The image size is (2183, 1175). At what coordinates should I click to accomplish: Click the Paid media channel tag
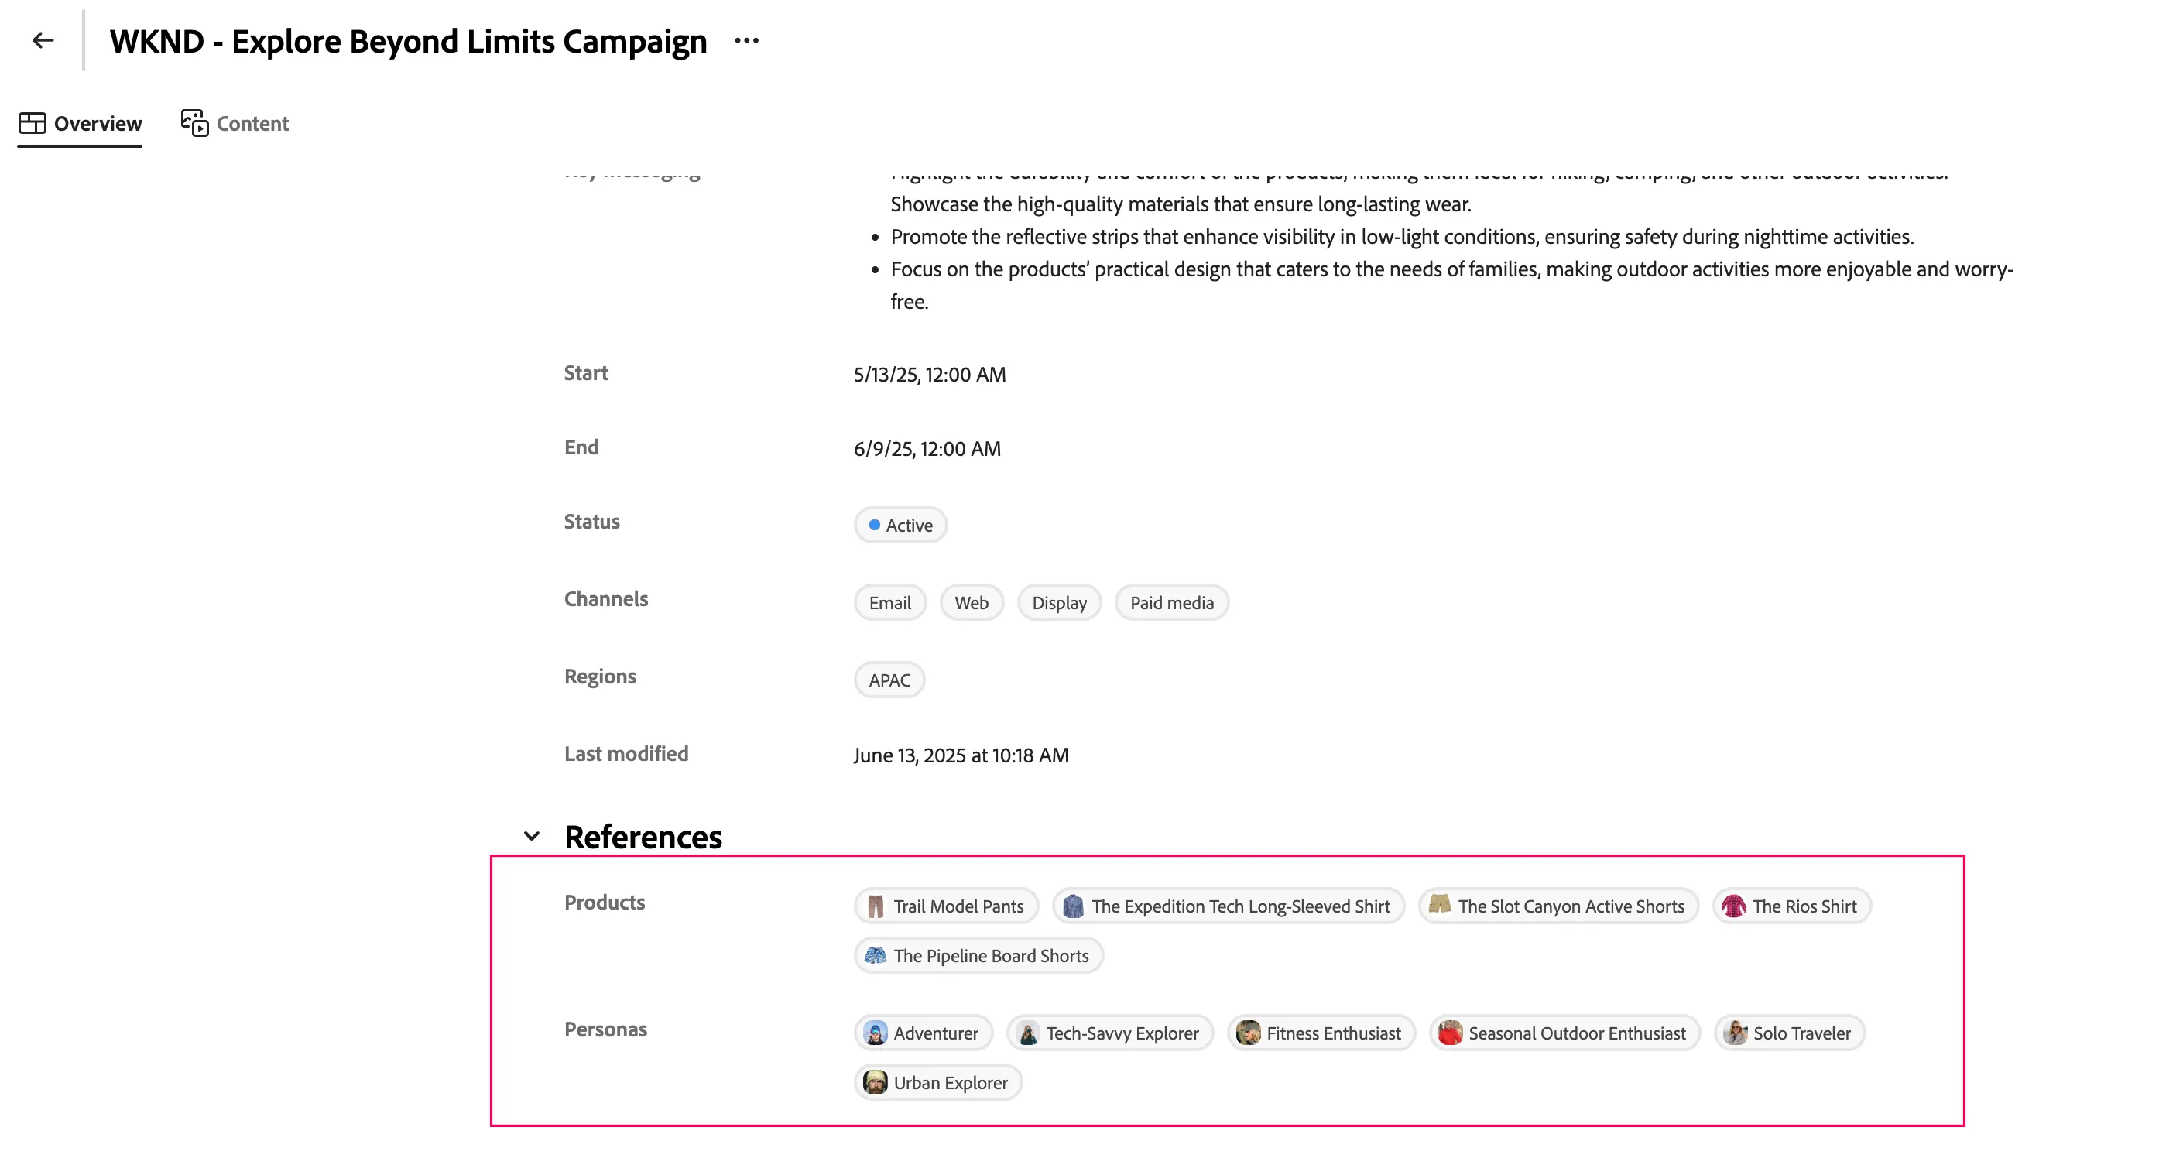pyautogui.click(x=1172, y=603)
